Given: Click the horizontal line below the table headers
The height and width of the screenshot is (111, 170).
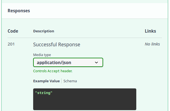Looking at the screenshot, I should [85, 38].
